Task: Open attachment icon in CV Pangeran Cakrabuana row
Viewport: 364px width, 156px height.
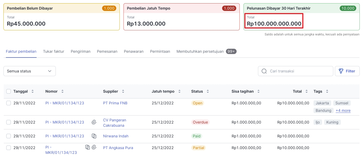Action: click(x=94, y=122)
